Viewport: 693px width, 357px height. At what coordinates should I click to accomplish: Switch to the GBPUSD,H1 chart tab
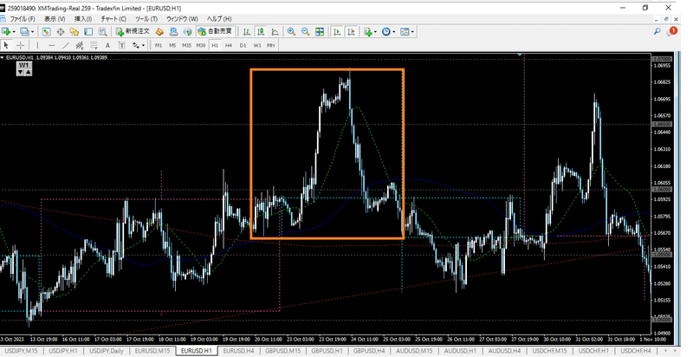click(x=327, y=351)
